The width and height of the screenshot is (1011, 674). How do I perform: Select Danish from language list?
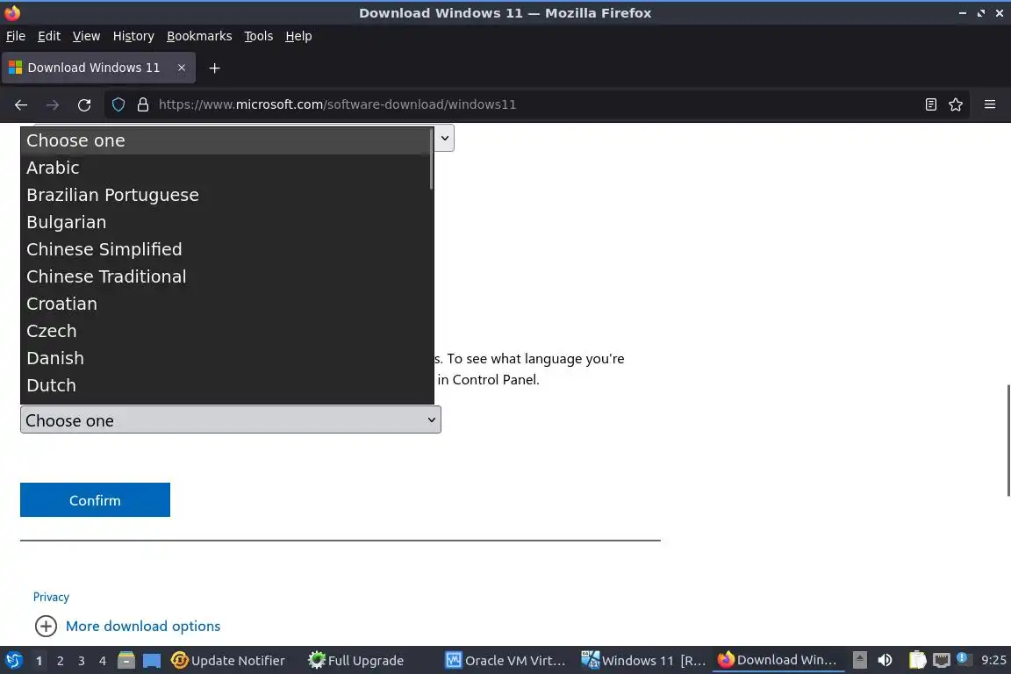pyautogui.click(x=225, y=358)
